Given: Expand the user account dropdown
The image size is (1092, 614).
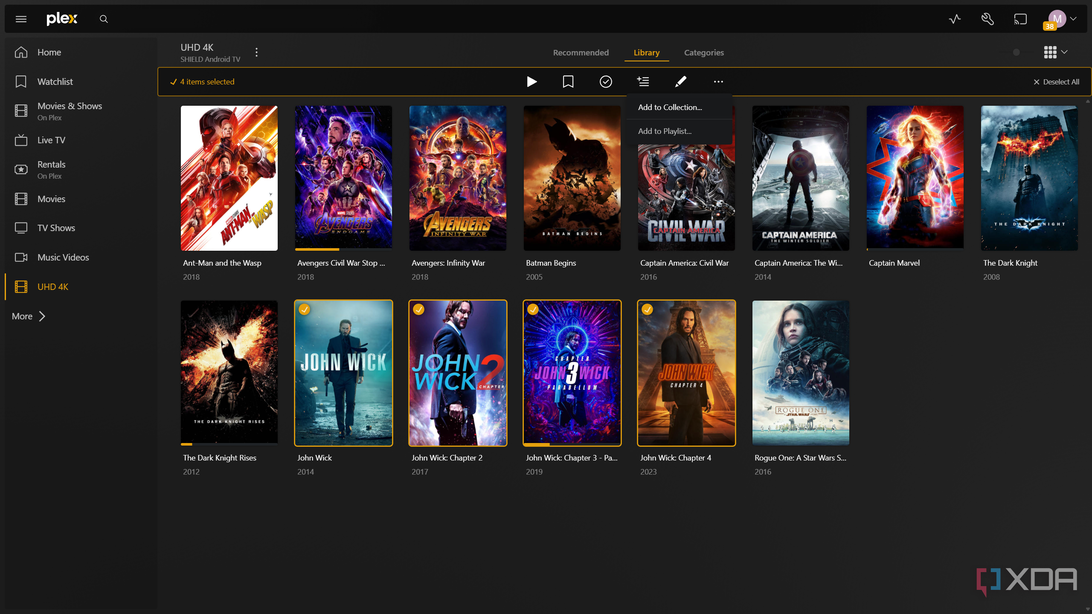Looking at the screenshot, I should tap(1073, 19).
